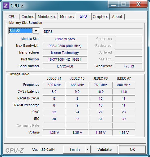
Task: Click the 761 MHz frequency cell
Action: (101, 85)
